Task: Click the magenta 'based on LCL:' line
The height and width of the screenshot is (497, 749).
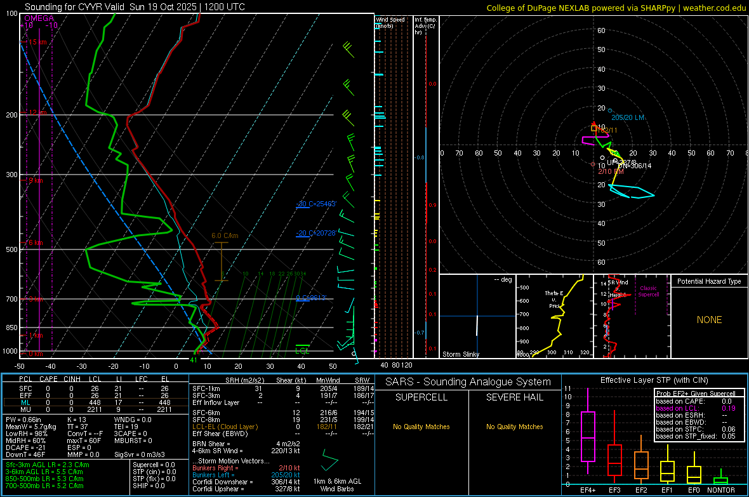Action: point(677,409)
